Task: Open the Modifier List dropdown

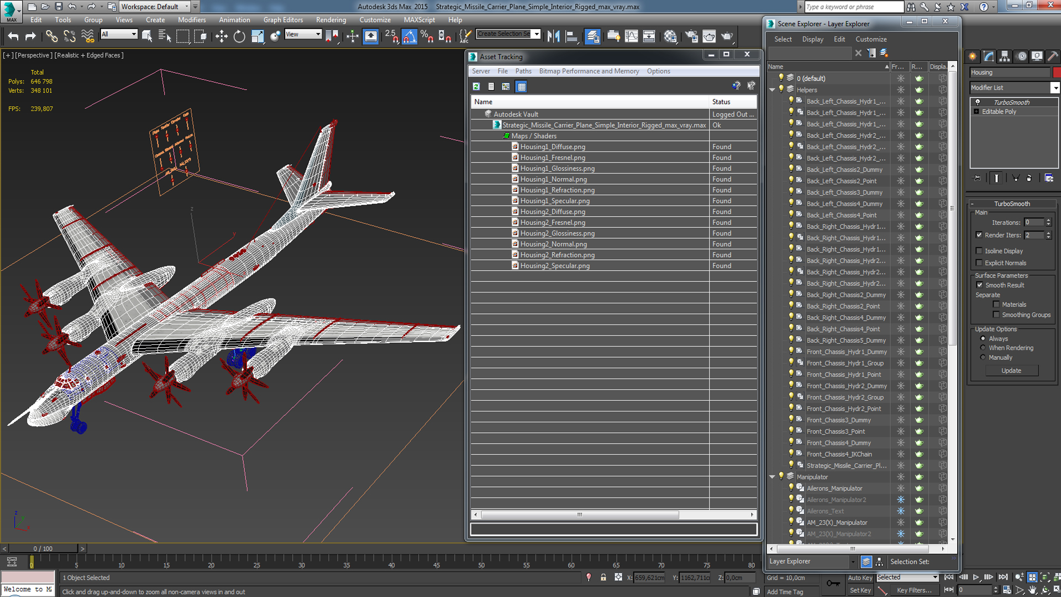Action: 1055,88
